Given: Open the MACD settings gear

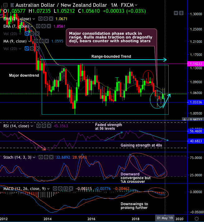Looking at the screenshot, I should (60, 188).
